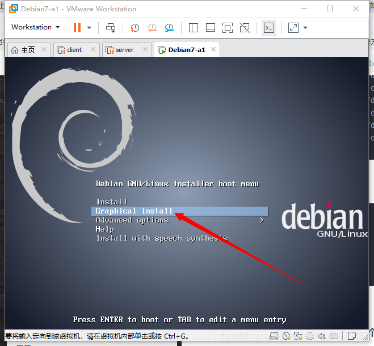Screen dimensions: 374x346
Task: Open the Workstation menu
Action: 36,27
